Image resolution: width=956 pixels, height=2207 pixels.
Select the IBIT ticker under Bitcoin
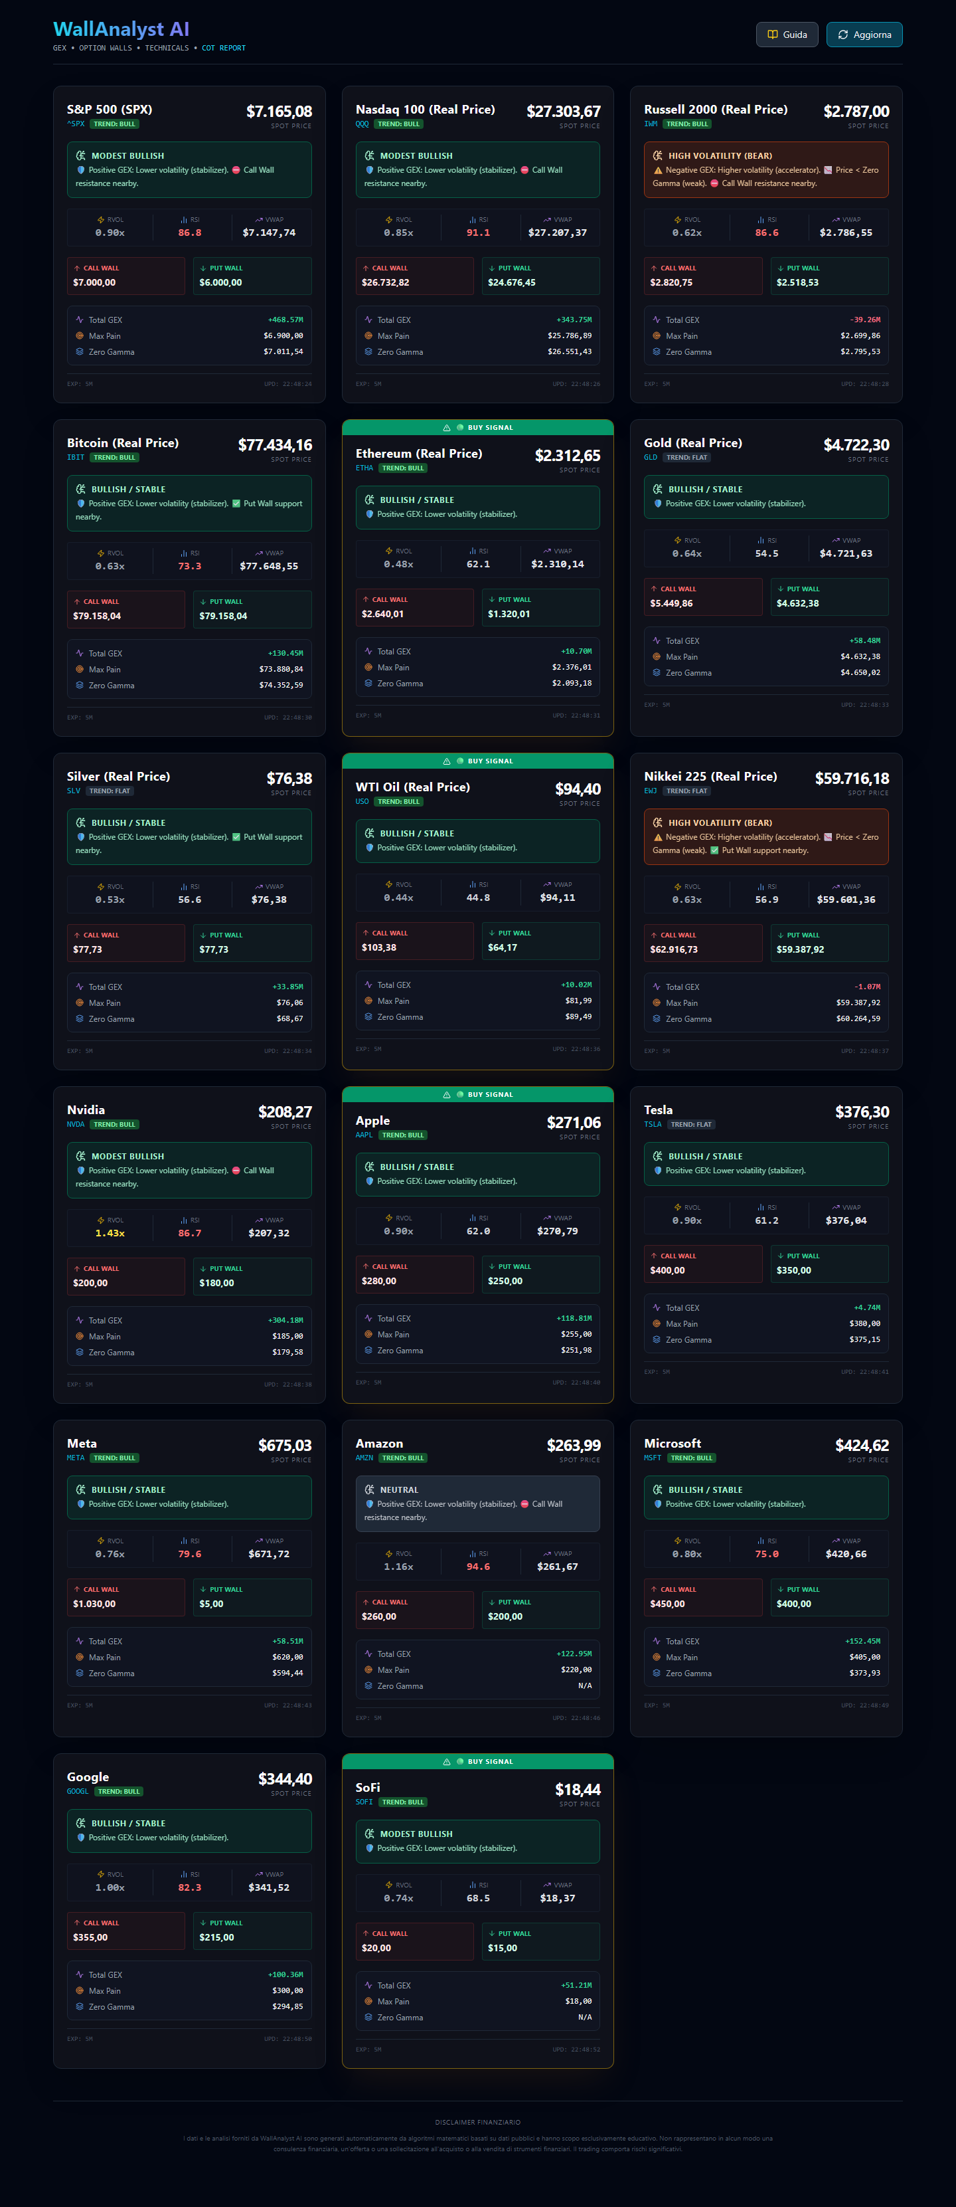point(76,458)
